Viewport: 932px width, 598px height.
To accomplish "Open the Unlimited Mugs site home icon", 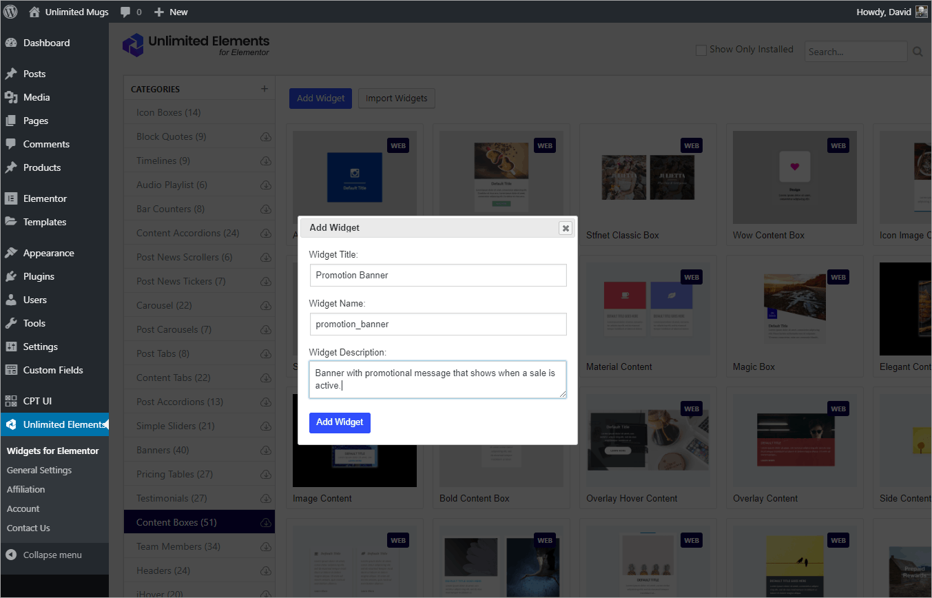I will point(34,12).
